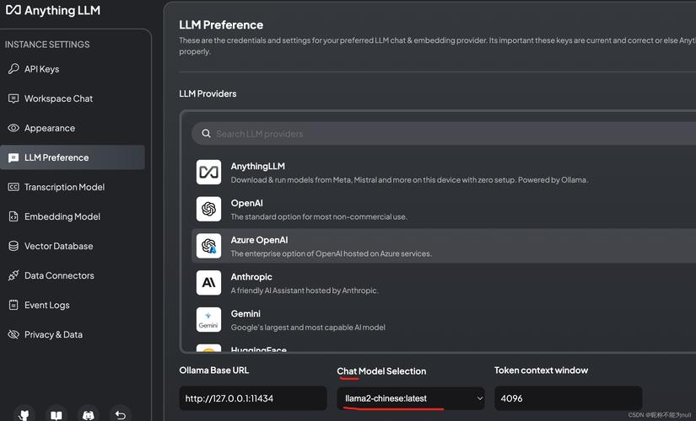Click the back arrow icon in footer
This screenshot has width=696, height=421.
click(x=121, y=415)
